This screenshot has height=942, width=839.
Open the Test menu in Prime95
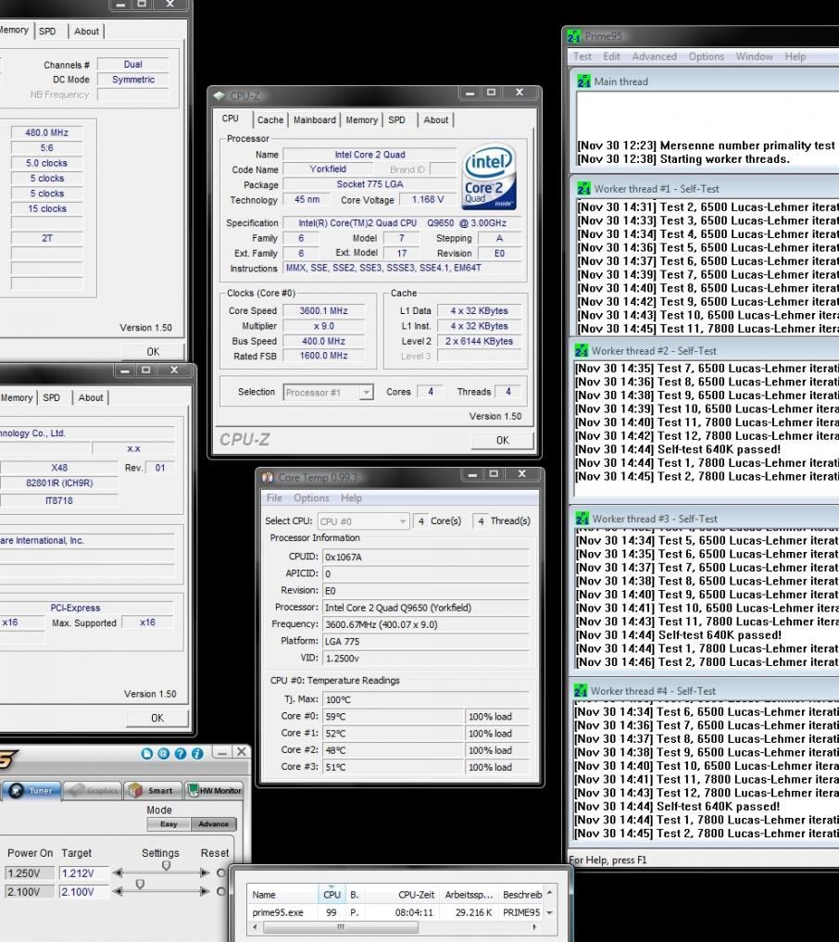[582, 57]
